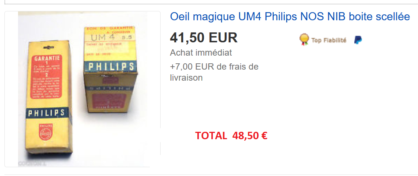Screen dimensions: 418x176
Task: Click the 5.5 stamp beside the UM 4 marking
Action: click(x=127, y=38)
